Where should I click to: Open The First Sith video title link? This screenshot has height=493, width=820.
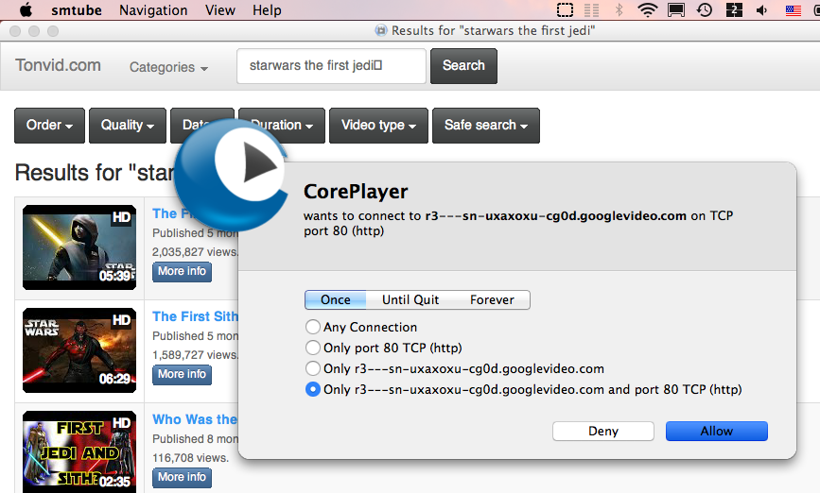click(x=195, y=316)
